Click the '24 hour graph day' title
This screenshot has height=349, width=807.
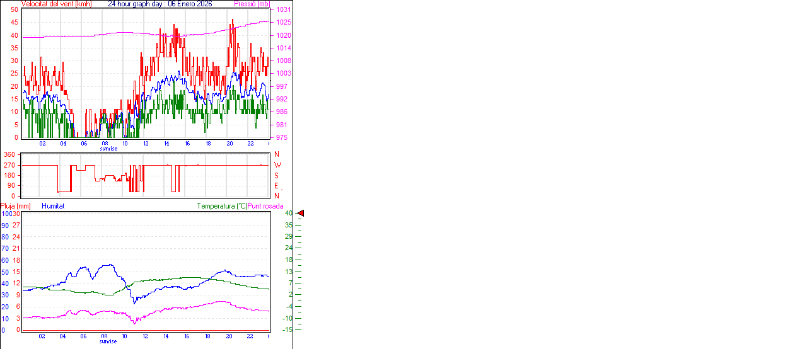click(160, 4)
